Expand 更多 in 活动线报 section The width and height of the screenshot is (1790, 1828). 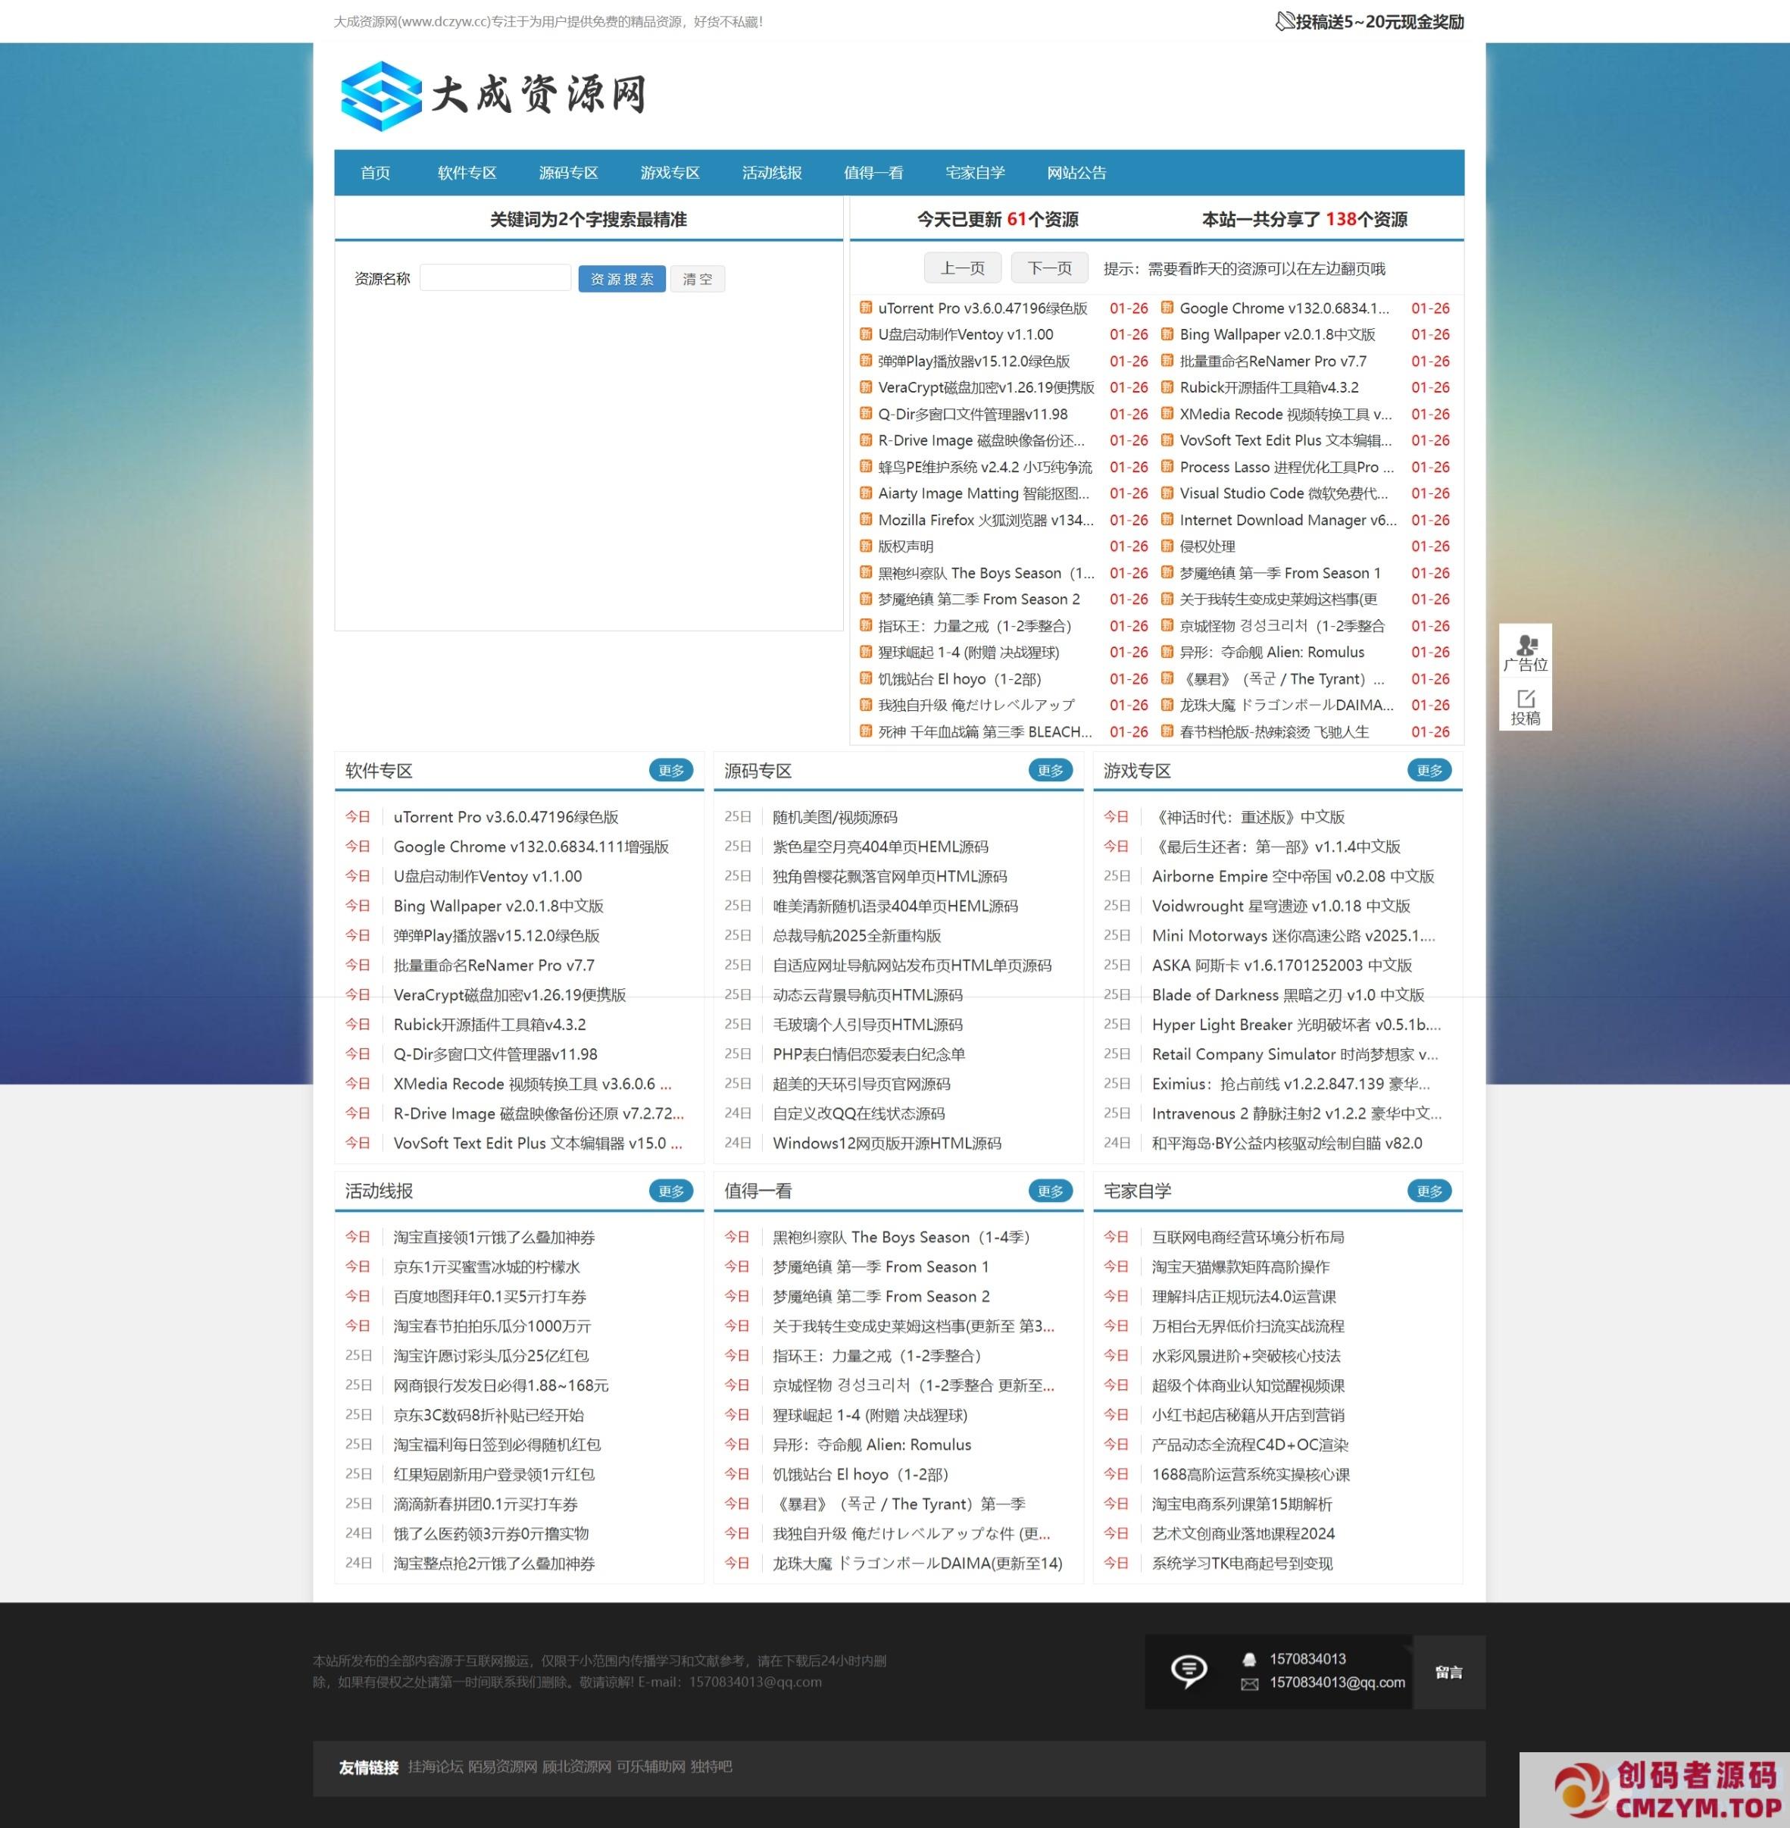[x=670, y=1191]
